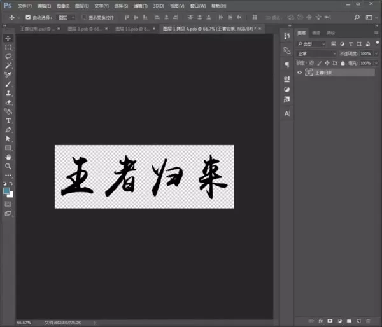Create a new group folder icon
The height and width of the screenshot is (327, 382).
click(x=349, y=321)
